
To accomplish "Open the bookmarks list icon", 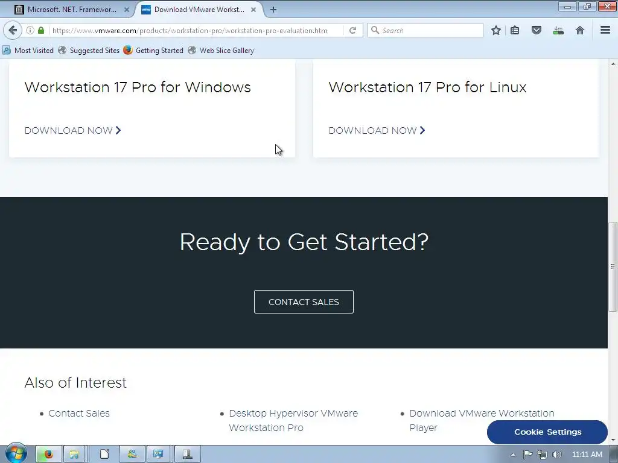I will (515, 30).
